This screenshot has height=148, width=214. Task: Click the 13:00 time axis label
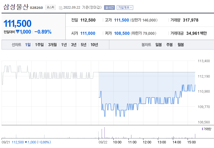162,142
